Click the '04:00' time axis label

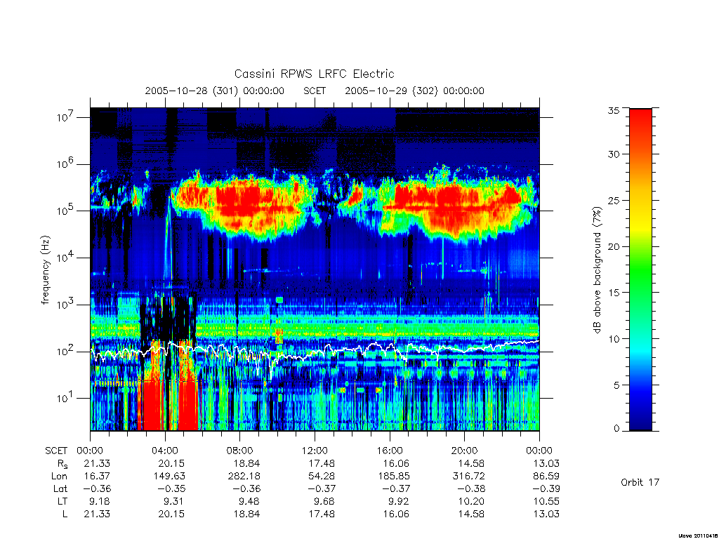pos(164,451)
